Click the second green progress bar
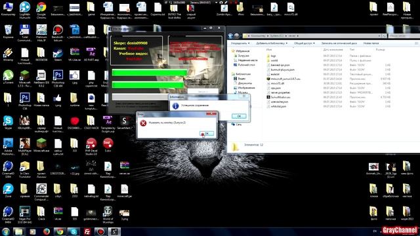The height and width of the screenshot is (236, 420). coord(148,85)
